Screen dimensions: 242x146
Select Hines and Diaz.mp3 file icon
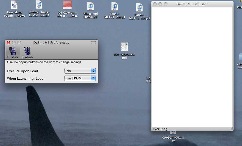point(90,6)
